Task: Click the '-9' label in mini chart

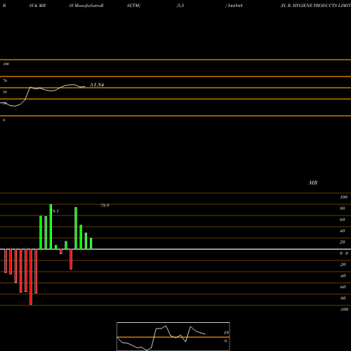Action: point(225,341)
